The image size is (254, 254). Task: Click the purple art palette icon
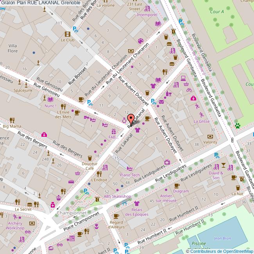tap(140, 41)
